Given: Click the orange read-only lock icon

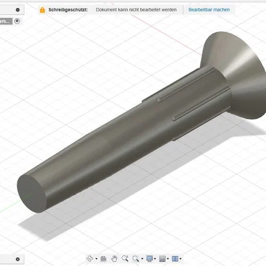Looking at the screenshot, I should [x=43, y=10].
